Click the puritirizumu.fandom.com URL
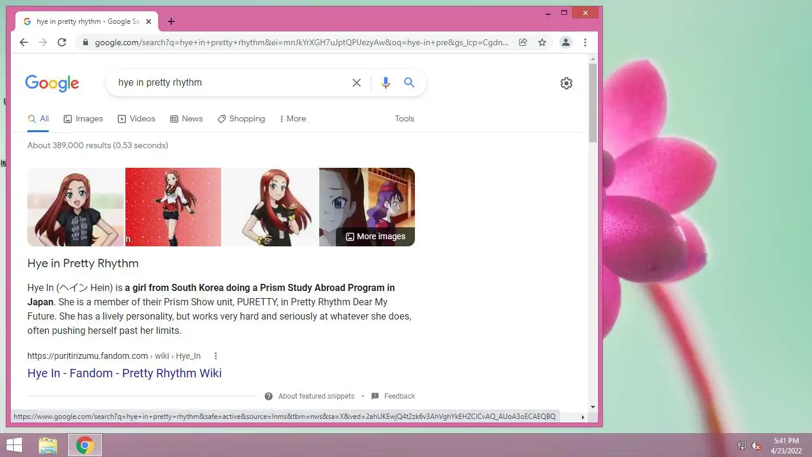The width and height of the screenshot is (812, 457). pyautogui.click(x=114, y=356)
